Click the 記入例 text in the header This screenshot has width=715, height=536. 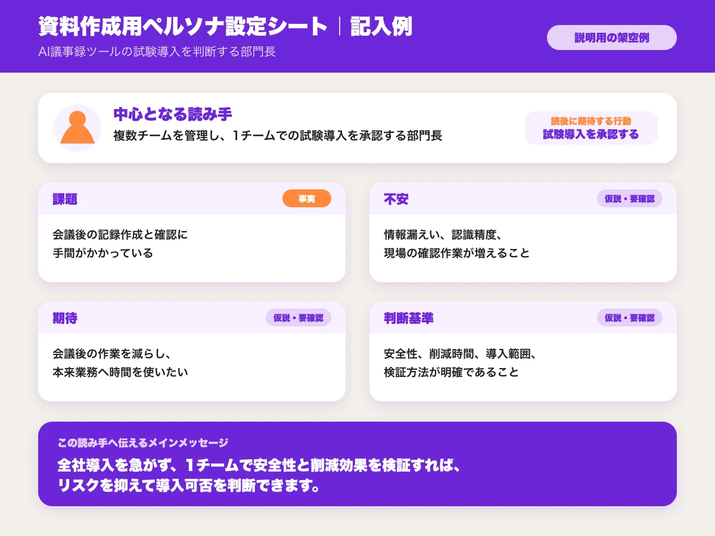click(x=381, y=27)
